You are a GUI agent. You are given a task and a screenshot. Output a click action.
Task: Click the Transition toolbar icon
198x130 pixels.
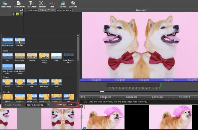(x=42, y=4)
